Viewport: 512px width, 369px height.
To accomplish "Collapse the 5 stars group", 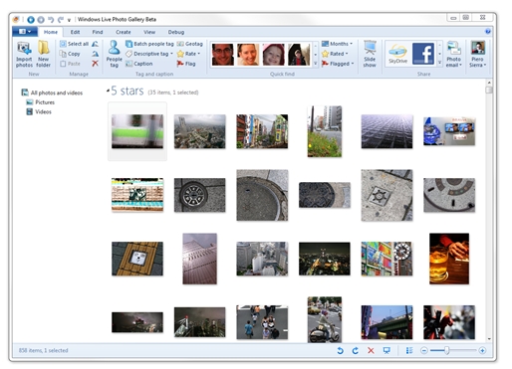I will [x=108, y=91].
